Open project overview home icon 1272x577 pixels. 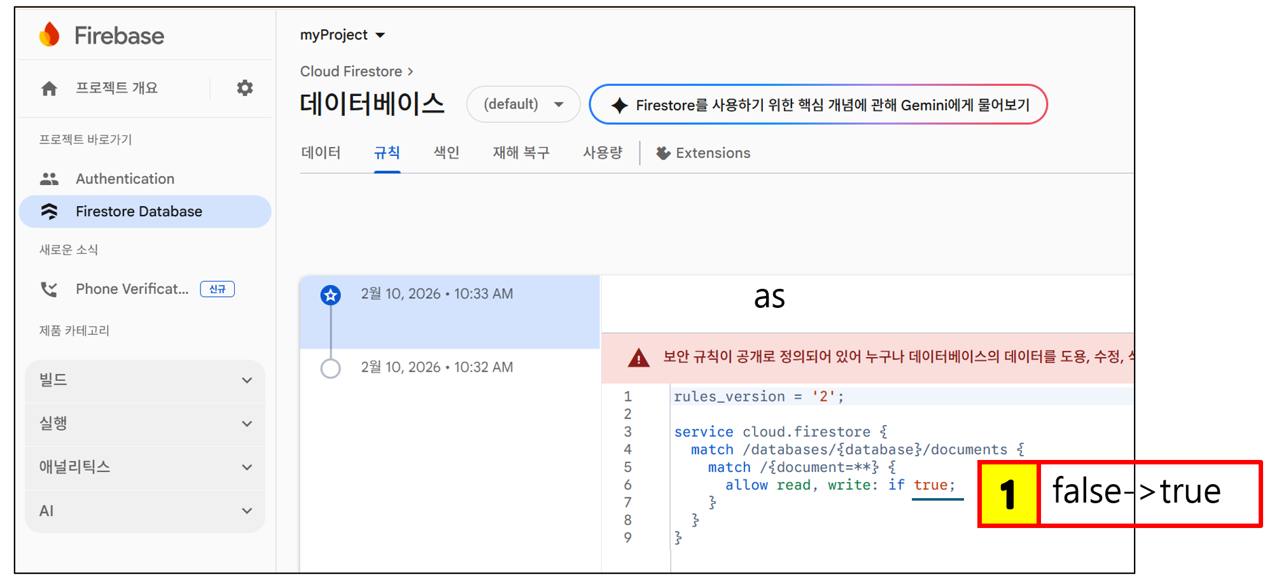coord(49,88)
